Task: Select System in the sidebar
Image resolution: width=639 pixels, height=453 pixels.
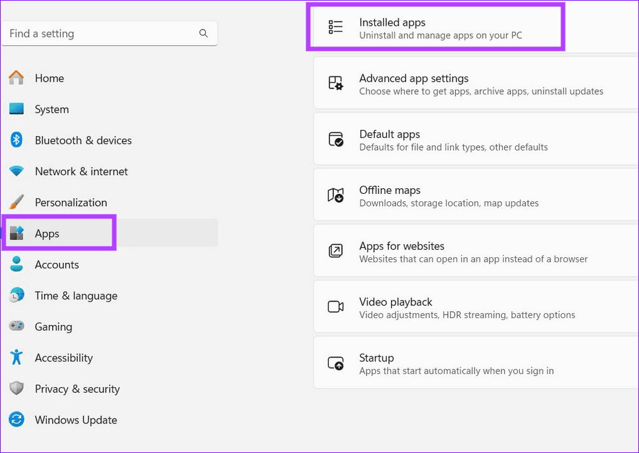Action: (x=51, y=109)
